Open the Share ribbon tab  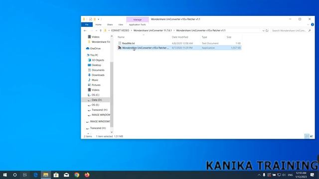[110, 24]
